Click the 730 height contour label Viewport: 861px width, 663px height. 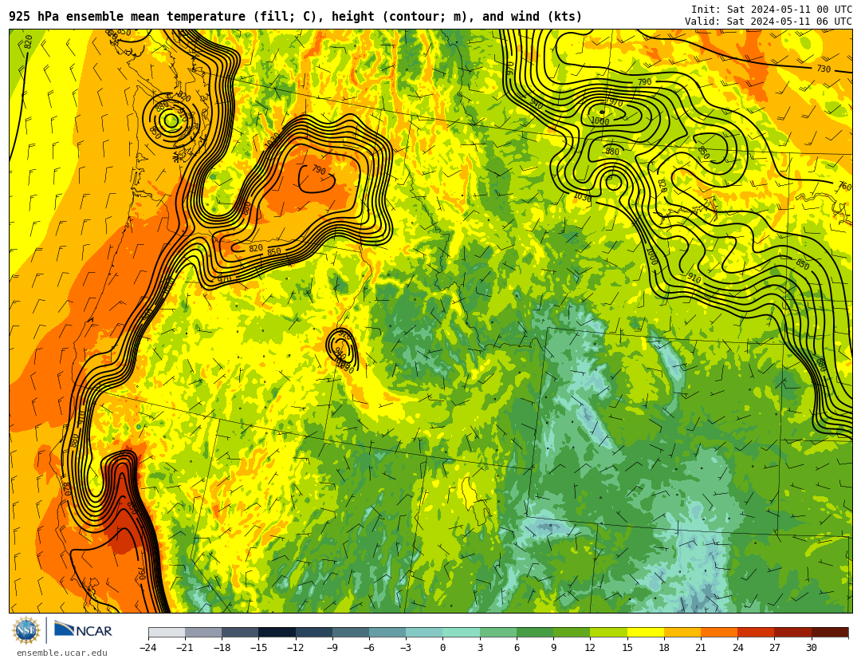(823, 69)
